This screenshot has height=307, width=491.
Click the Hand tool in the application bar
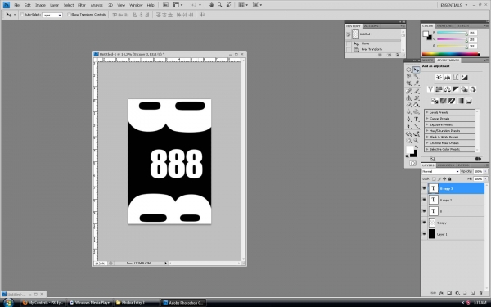point(211,5)
